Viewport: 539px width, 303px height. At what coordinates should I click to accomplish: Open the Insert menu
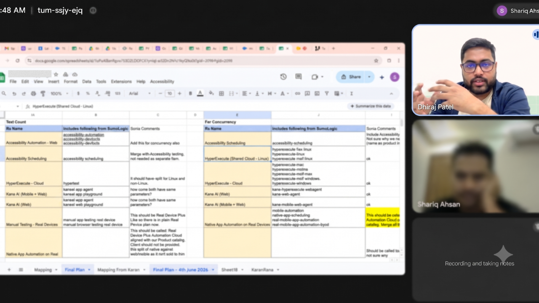tap(53, 82)
